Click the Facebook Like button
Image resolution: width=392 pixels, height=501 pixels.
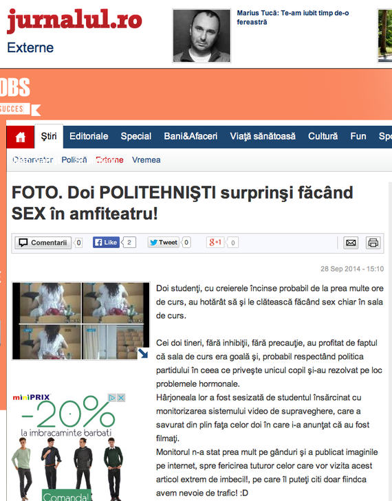click(106, 242)
